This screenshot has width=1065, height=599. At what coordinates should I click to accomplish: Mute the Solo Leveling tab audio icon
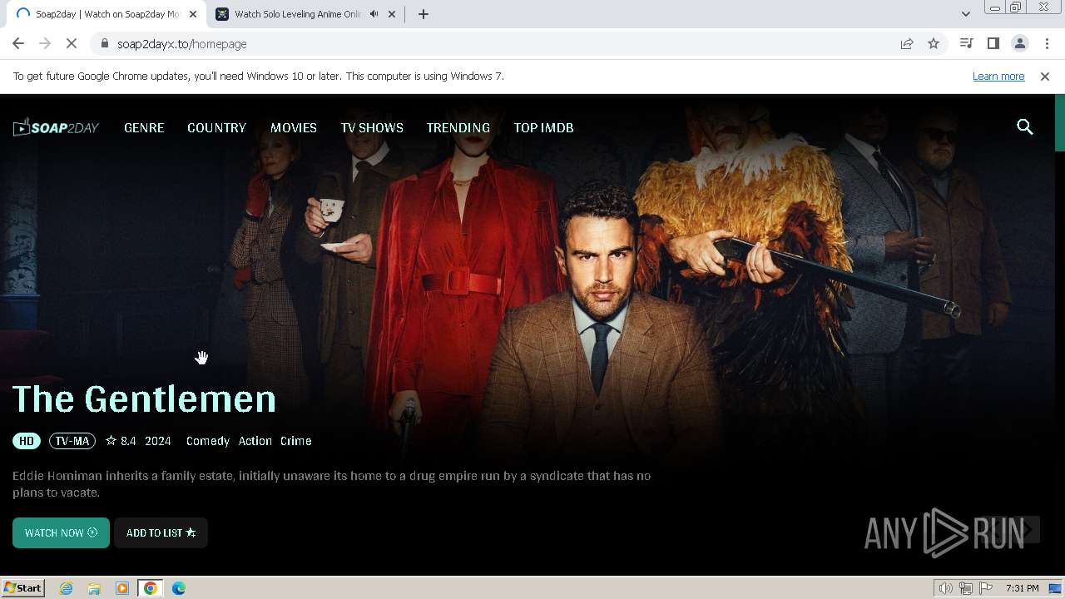pos(374,14)
